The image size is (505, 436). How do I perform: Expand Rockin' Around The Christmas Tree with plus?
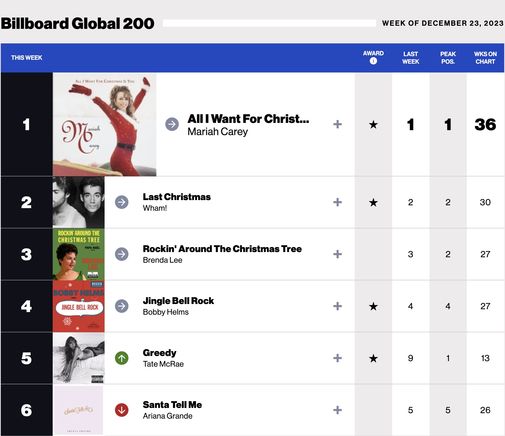coord(337,254)
